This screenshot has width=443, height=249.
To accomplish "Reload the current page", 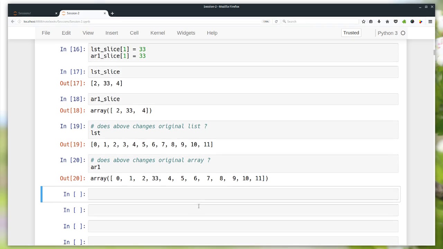I will click(276, 21).
